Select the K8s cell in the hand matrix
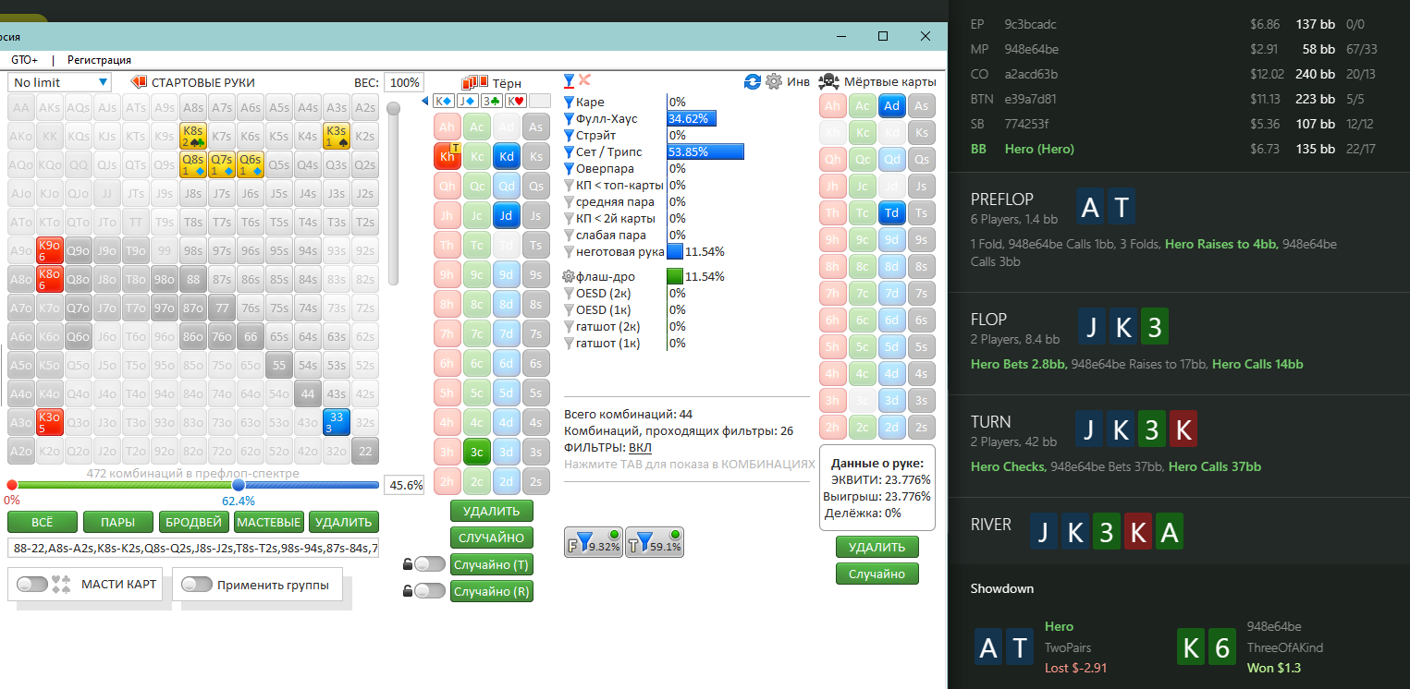Viewport: 1410px width, 689px height. 193,136
